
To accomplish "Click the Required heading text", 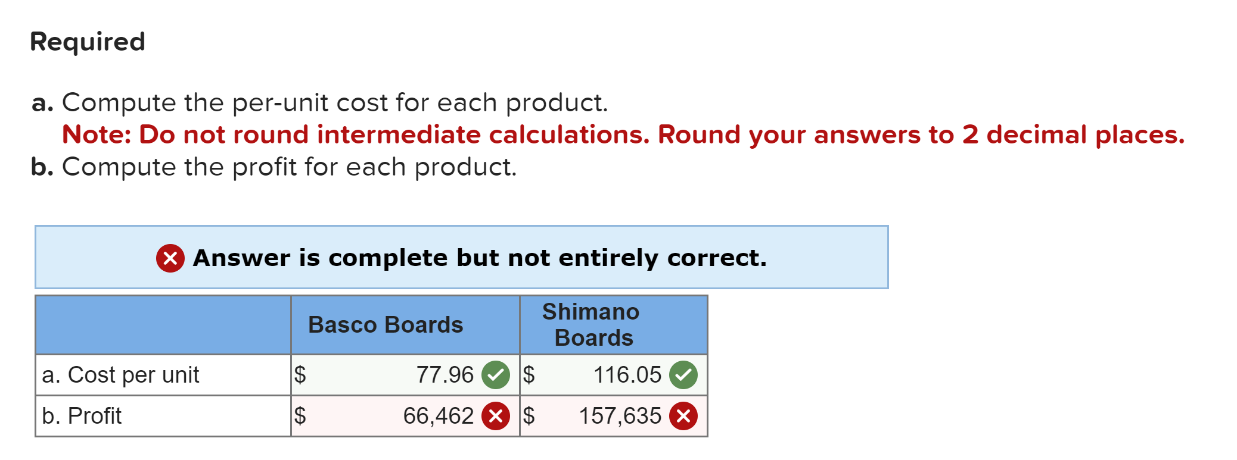I will tap(88, 41).
